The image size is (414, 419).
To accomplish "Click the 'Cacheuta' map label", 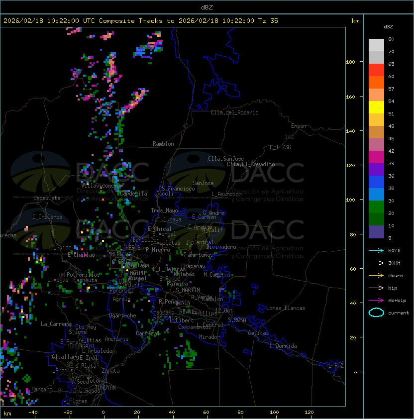I will click(85, 280).
